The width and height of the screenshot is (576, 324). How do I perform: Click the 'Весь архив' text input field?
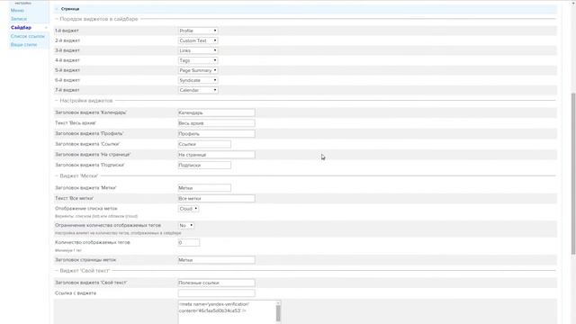pyautogui.click(x=216, y=123)
